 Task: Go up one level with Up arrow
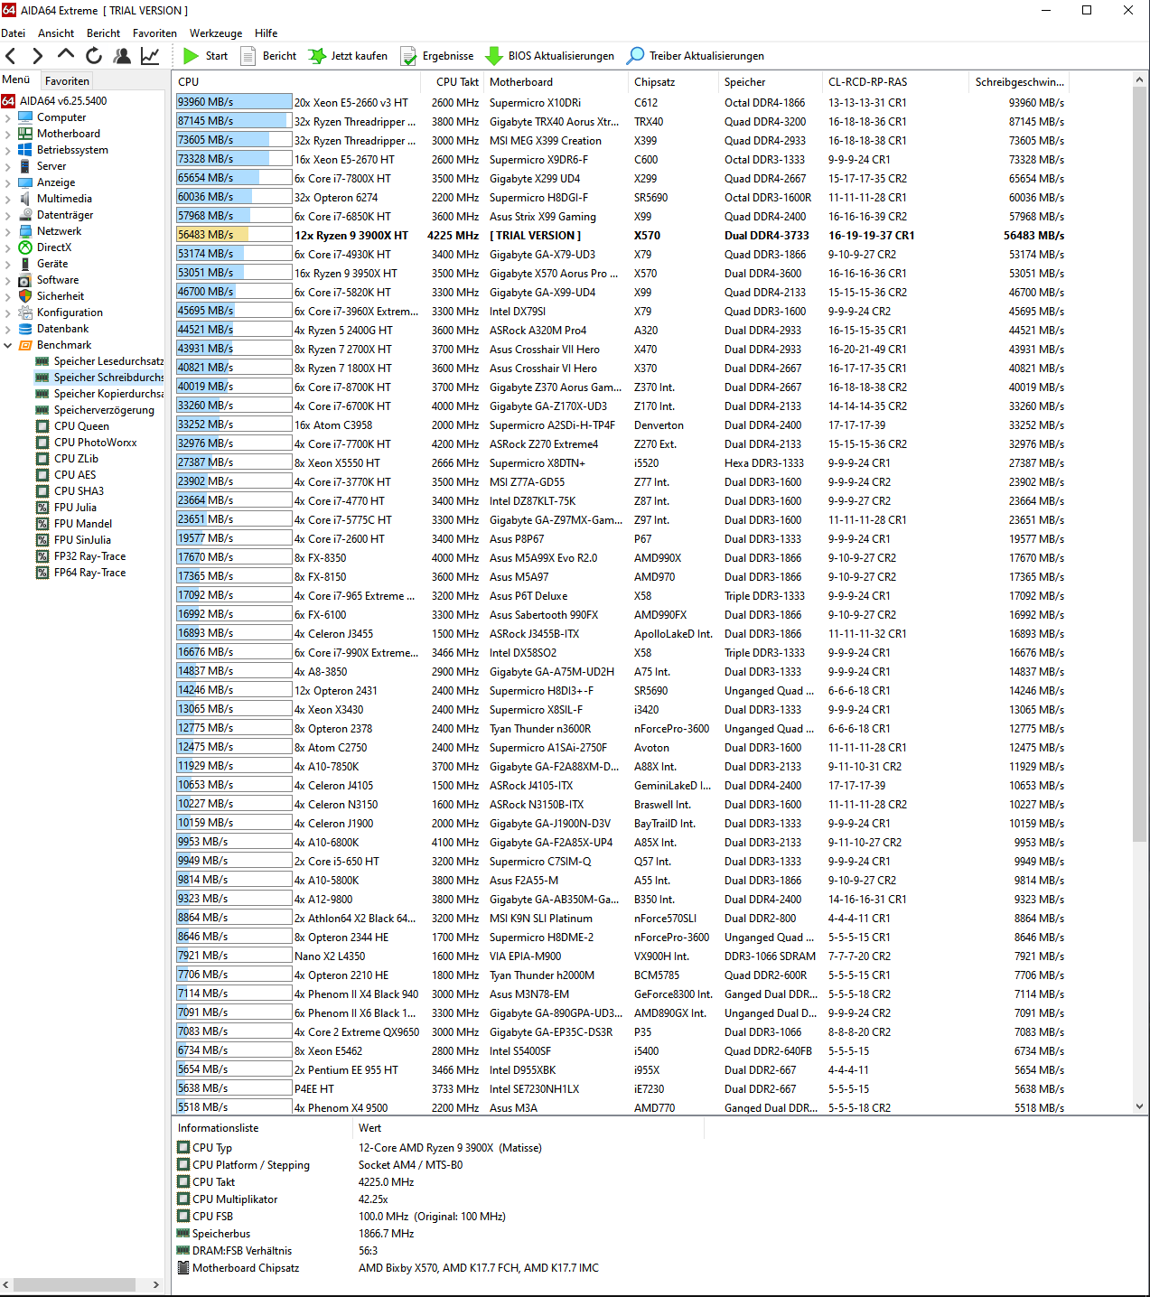pos(65,54)
